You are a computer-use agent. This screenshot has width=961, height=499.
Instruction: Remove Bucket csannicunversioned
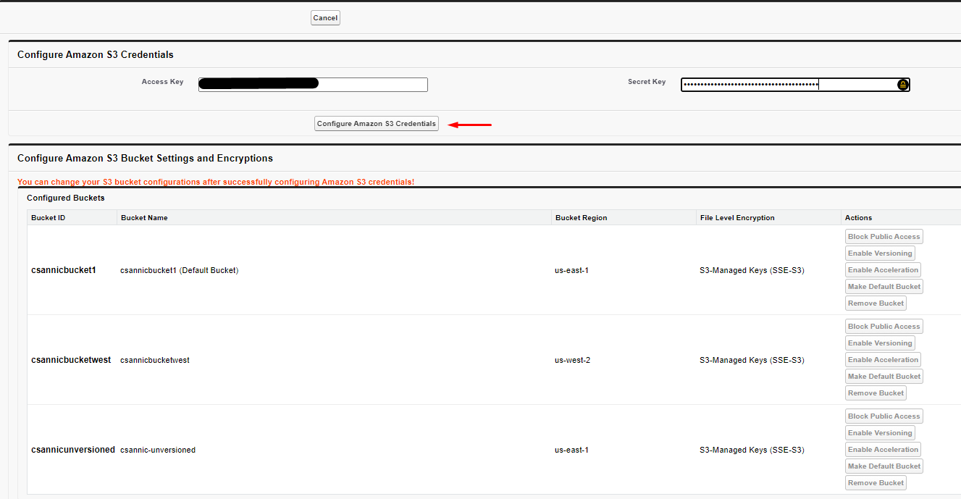[876, 483]
